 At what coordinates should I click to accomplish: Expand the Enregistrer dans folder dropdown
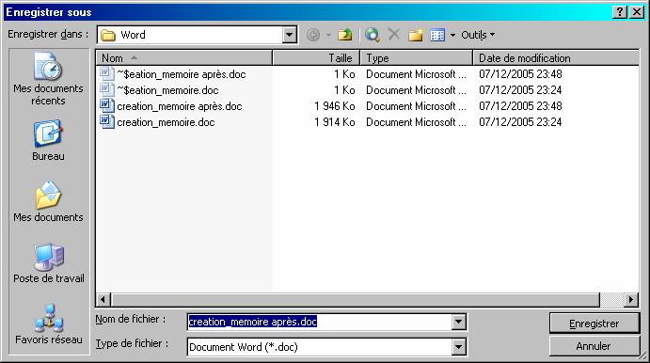290,35
